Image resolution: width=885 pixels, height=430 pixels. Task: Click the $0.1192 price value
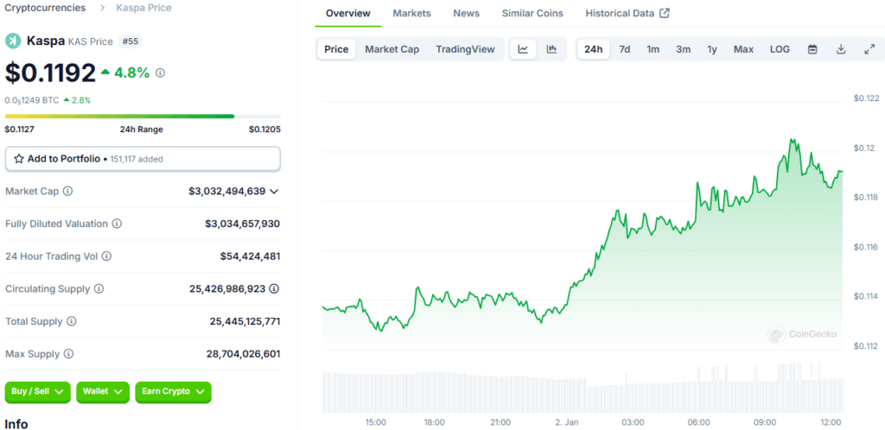(51, 73)
